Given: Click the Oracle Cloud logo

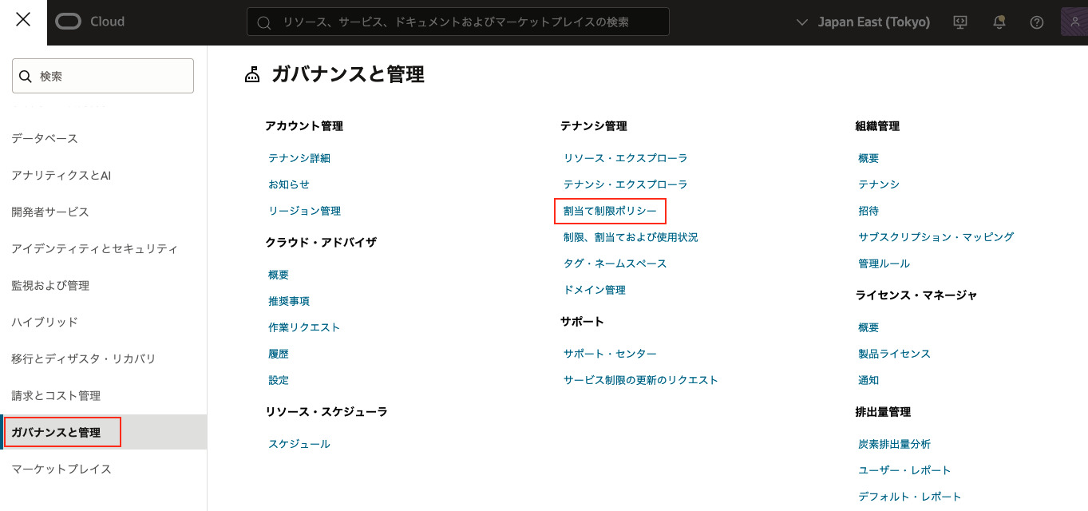Looking at the screenshot, I should click(x=90, y=22).
